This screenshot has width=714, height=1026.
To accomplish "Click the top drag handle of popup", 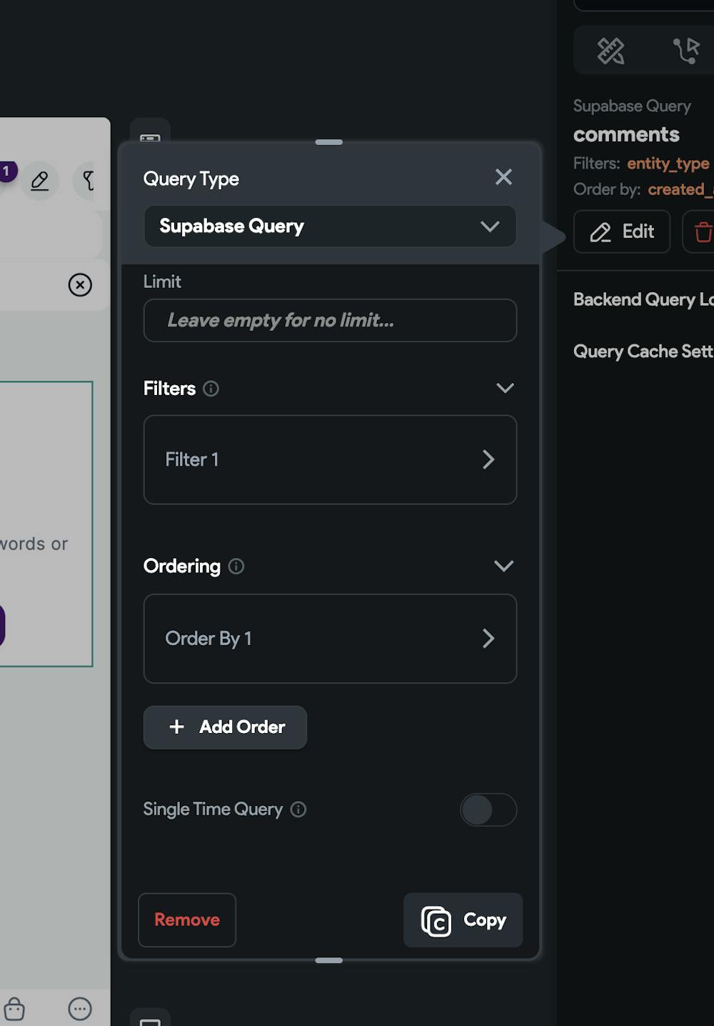I will click(x=329, y=142).
